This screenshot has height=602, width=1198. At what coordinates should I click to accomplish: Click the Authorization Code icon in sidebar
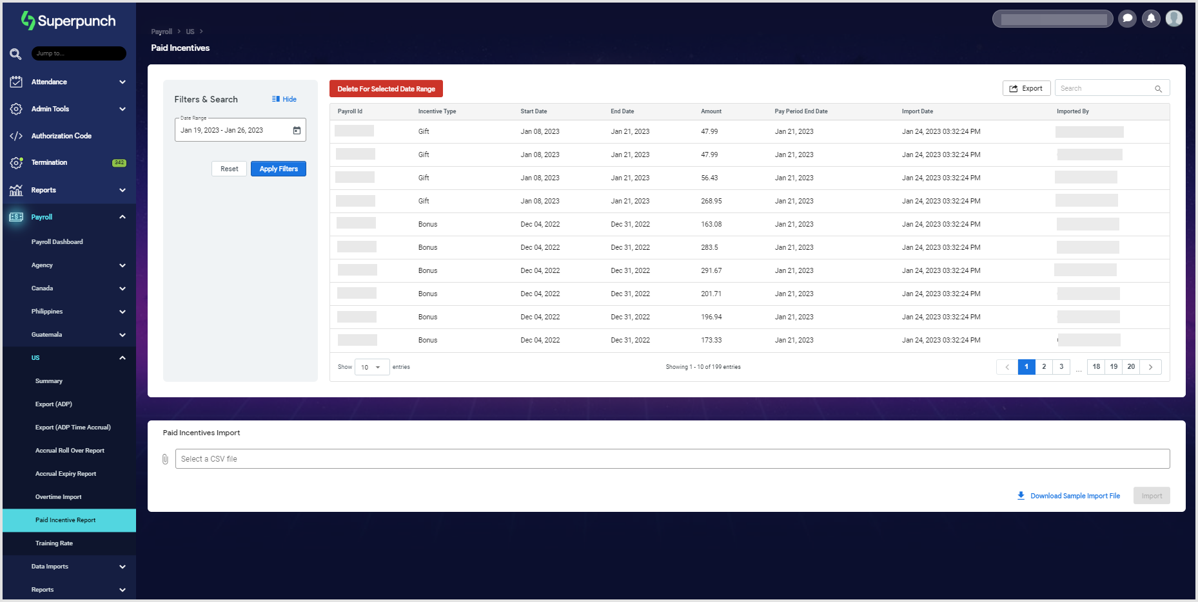click(15, 135)
